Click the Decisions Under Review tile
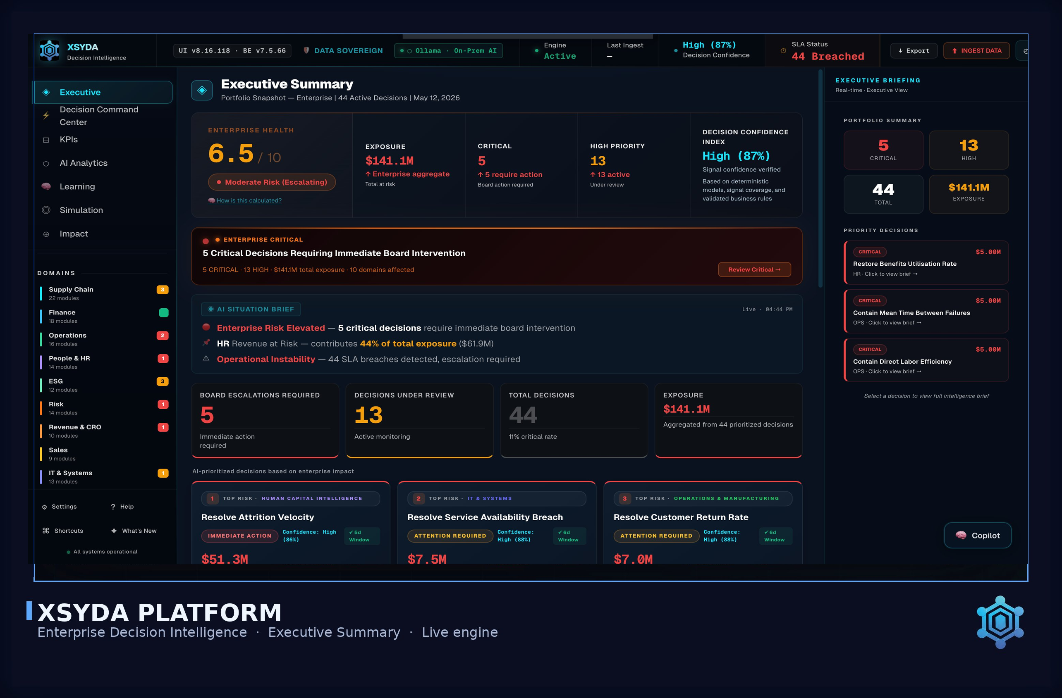This screenshot has width=1062, height=698. coord(419,420)
